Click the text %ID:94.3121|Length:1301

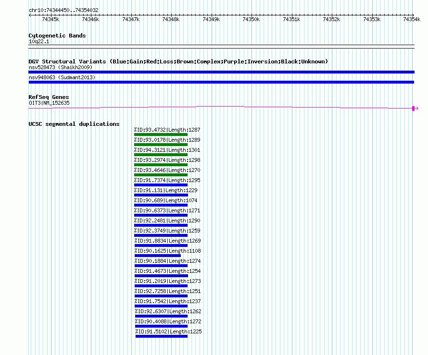pos(167,150)
